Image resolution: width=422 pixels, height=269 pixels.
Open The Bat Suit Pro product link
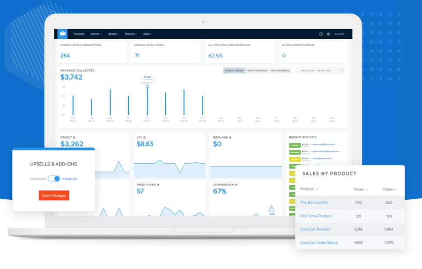(x=314, y=202)
